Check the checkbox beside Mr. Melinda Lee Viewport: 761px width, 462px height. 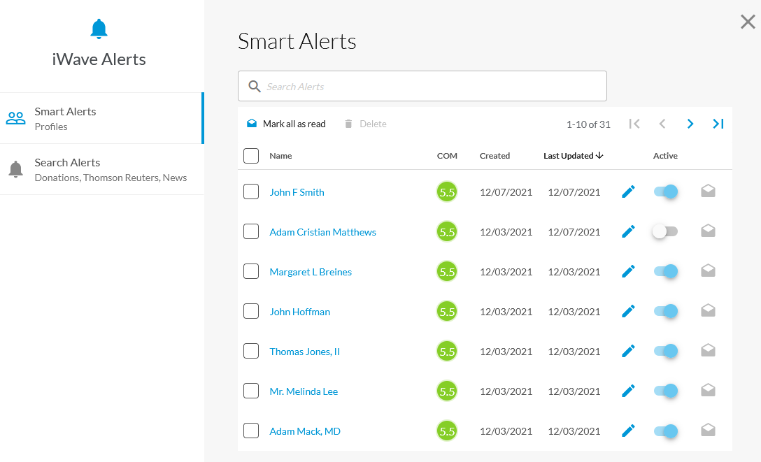251,391
